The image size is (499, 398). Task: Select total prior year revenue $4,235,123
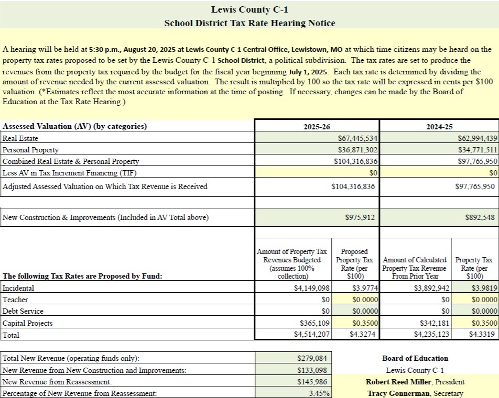431,334
